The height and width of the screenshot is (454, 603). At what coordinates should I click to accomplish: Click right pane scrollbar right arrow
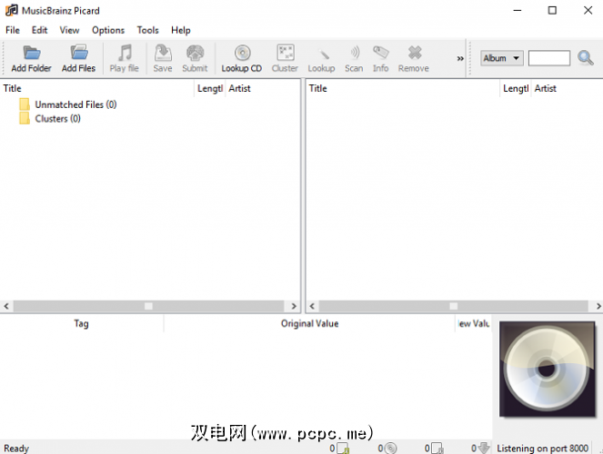(x=598, y=306)
